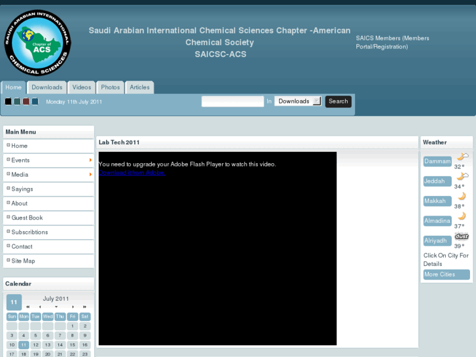Open the search category Downloads dropdown
Image resolution: width=476 pixels, height=357 pixels.
pos(298,101)
